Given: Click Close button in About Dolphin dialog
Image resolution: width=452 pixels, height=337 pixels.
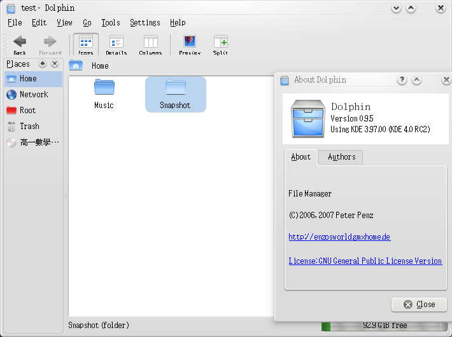Looking at the screenshot, I should 419,305.
